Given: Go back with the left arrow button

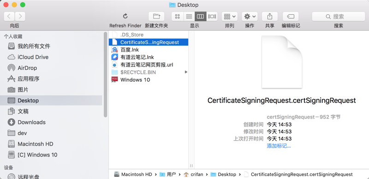Looking at the screenshot, I should 9,16.
